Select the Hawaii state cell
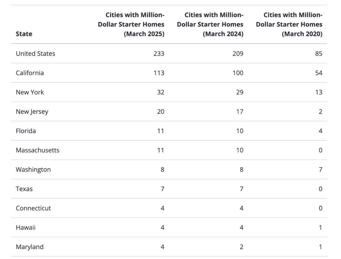This screenshot has height=259, width=341. [x=25, y=227]
